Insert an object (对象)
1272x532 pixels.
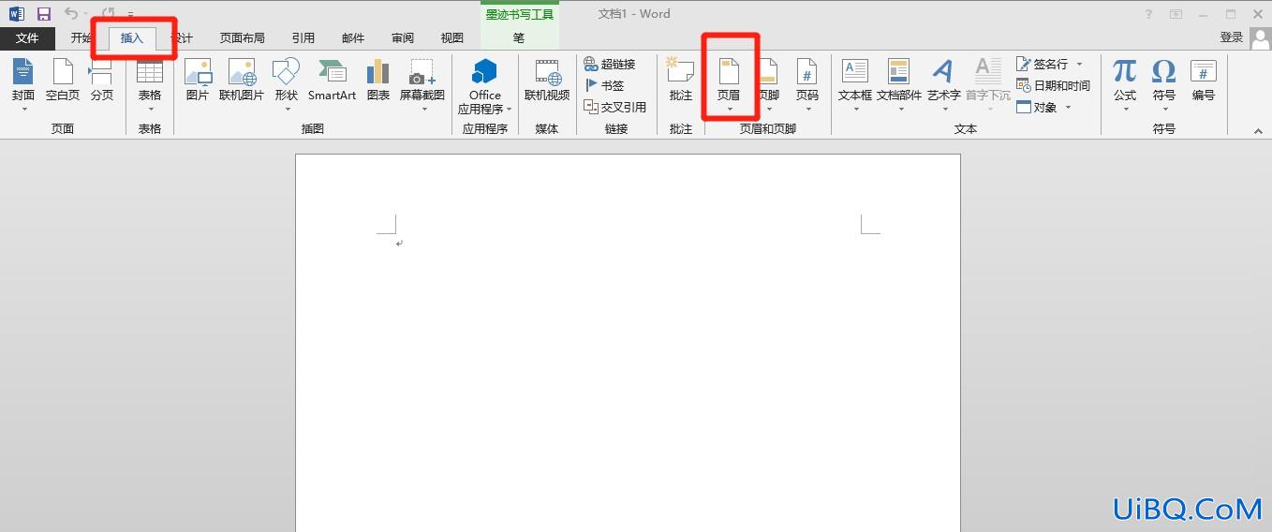[1037, 107]
